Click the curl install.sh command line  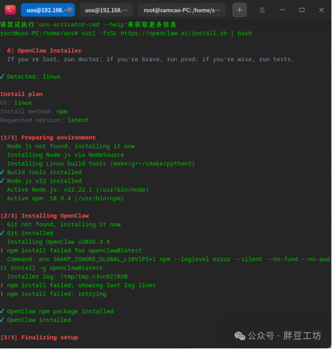coord(126,33)
